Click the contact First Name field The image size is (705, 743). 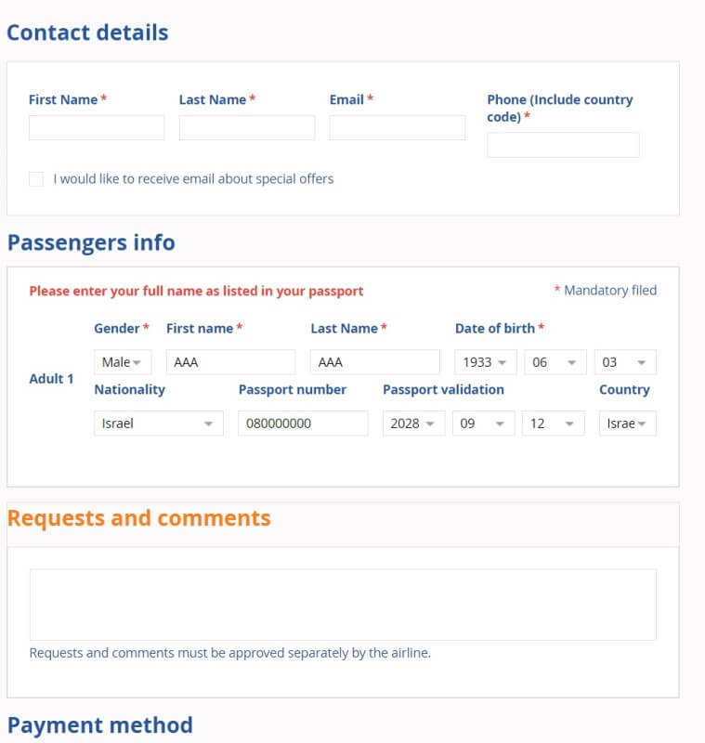97,128
